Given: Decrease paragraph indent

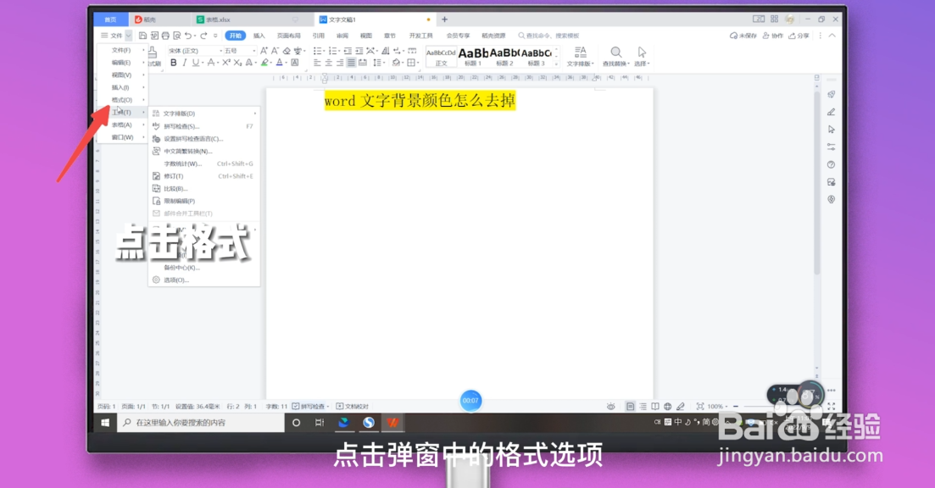Looking at the screenshot, I should (x=348, y=51).
